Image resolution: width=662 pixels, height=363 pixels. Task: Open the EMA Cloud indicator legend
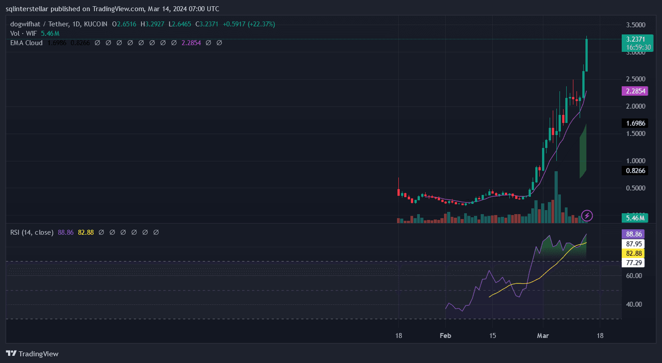point(26,43)
